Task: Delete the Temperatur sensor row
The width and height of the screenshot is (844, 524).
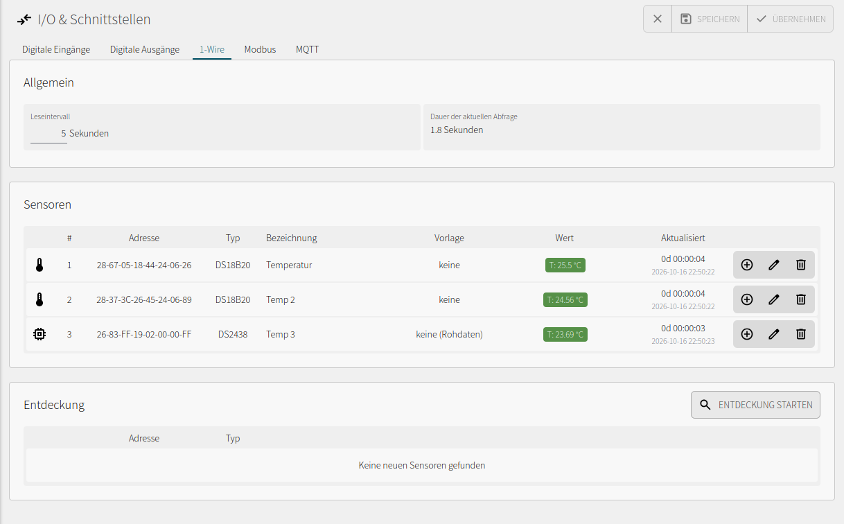Action: pos(801,265)
